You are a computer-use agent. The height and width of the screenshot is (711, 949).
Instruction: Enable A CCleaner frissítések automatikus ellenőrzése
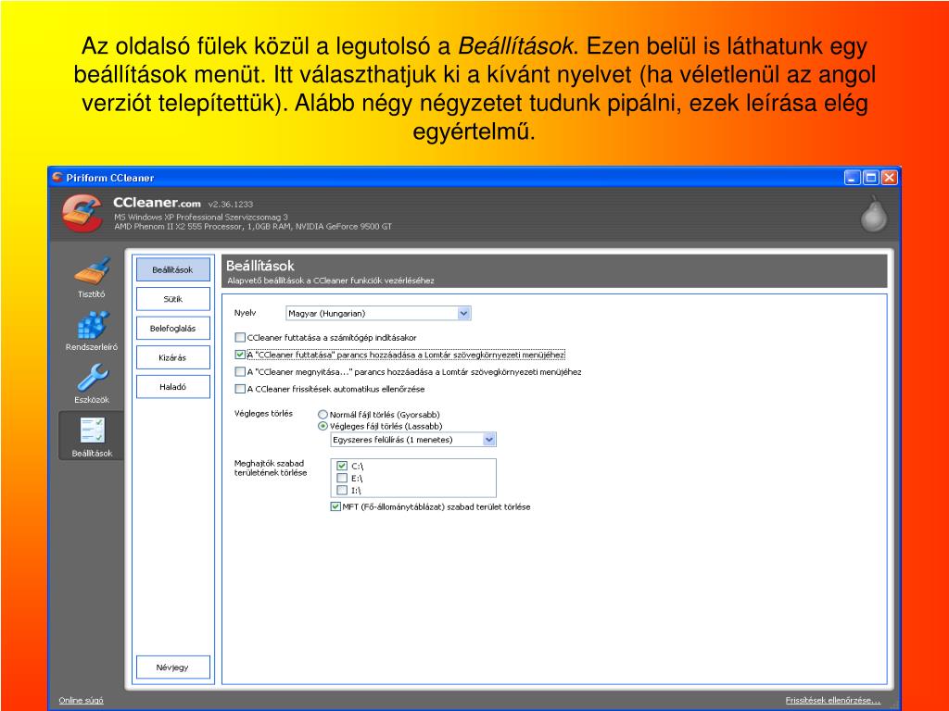(x=240, y=389)
